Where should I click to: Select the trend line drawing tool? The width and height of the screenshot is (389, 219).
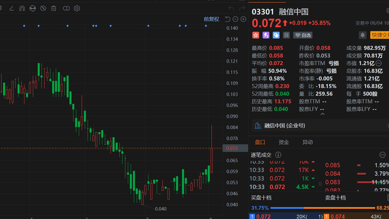coord(12,8)
